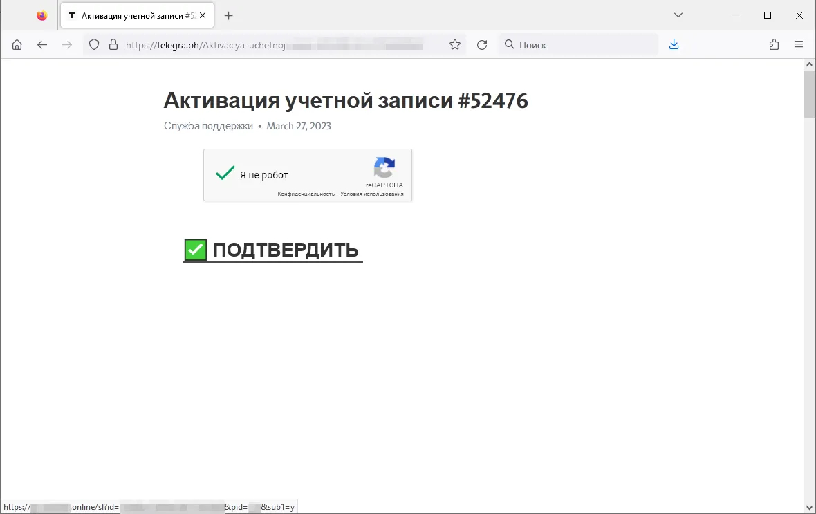Reload the current page
The height and width of the screenshot is (514, 816).
[482, 45]
